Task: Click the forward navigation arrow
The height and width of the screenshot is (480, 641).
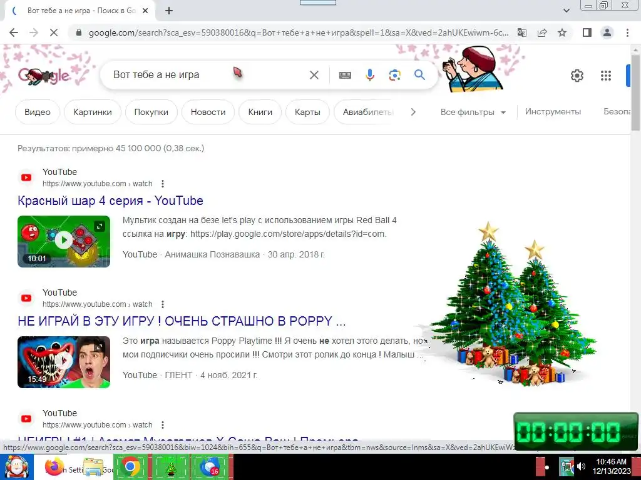Action: pos(34,32)
